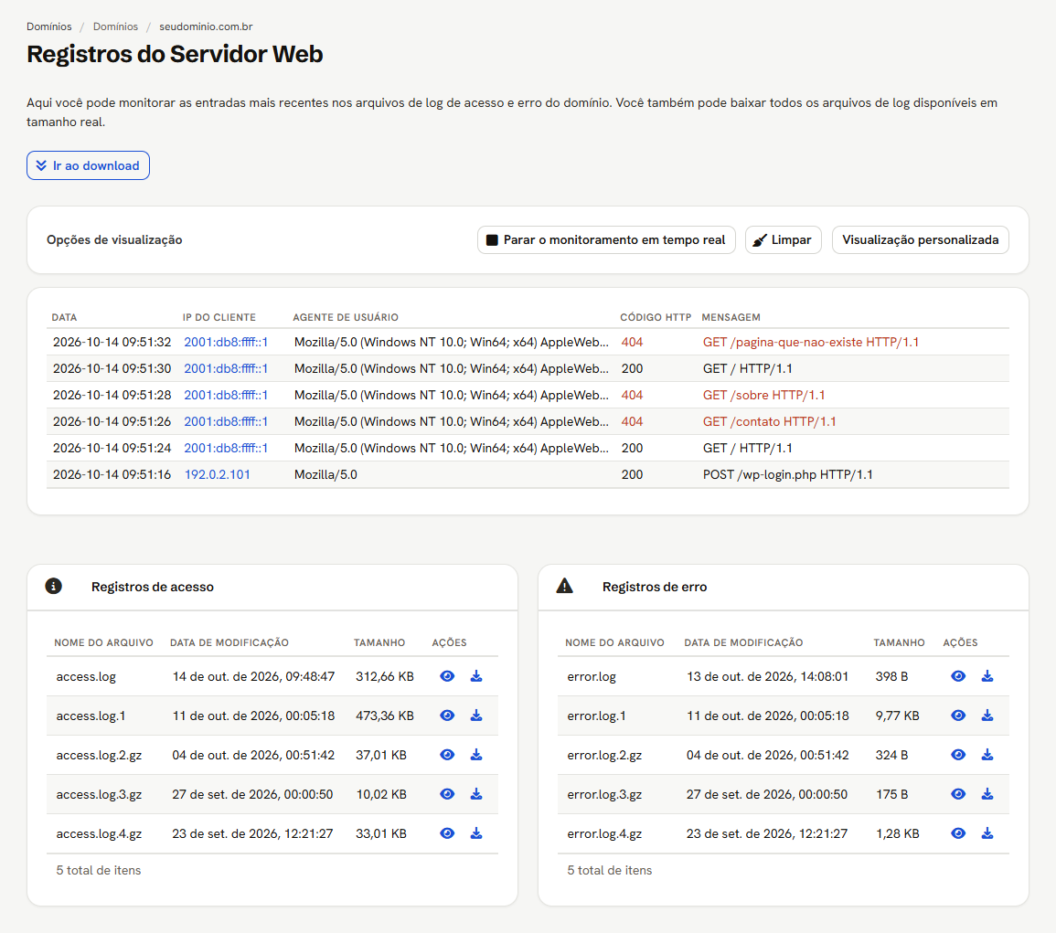Click DATA column header in live log
This screenshot has height=933, width=1056.
[x=64, y=317]
